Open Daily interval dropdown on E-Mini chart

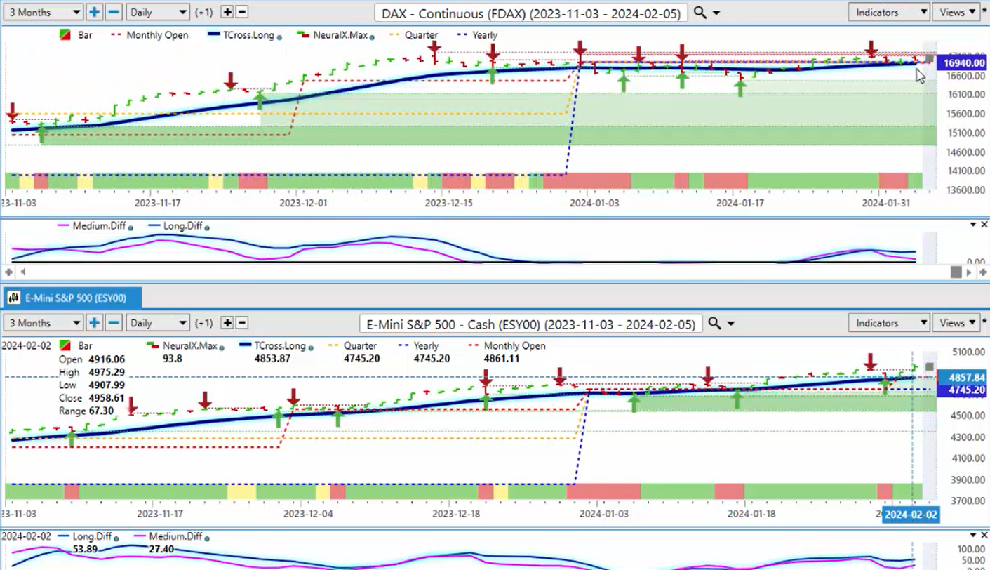pos(158,323)
